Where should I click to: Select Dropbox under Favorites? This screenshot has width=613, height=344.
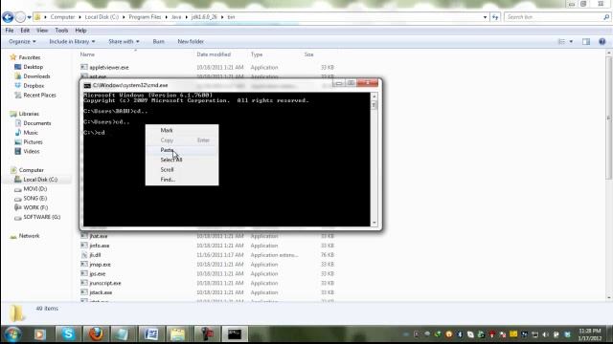tap(34, 86)
